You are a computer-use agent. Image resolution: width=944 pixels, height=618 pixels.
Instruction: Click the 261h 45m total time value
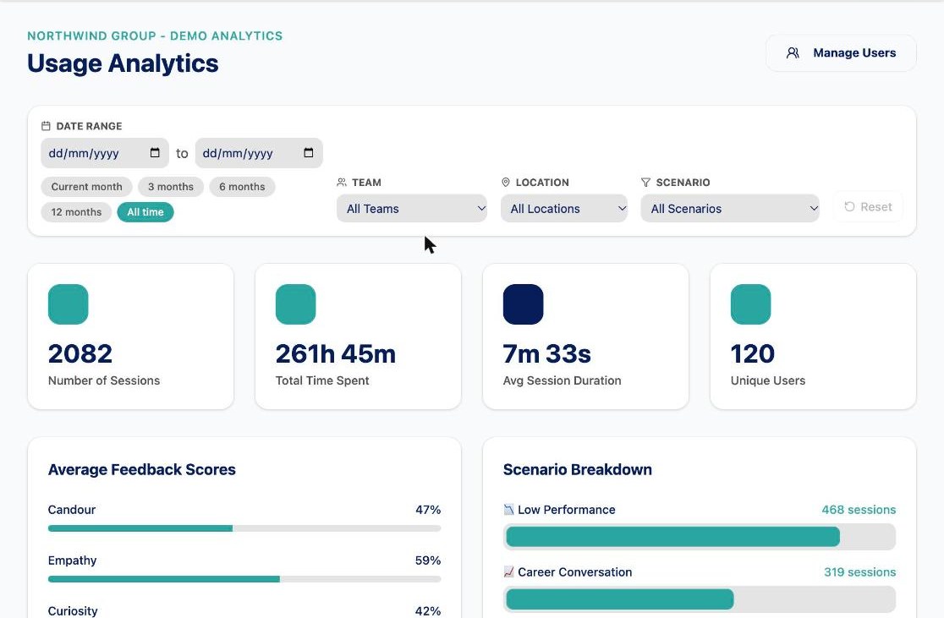(335, 354)
